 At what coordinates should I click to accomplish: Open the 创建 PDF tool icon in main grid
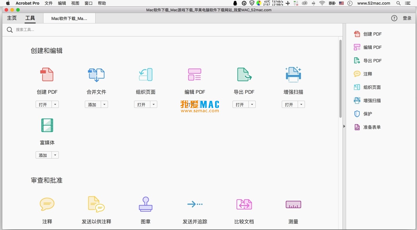[47, 74]
